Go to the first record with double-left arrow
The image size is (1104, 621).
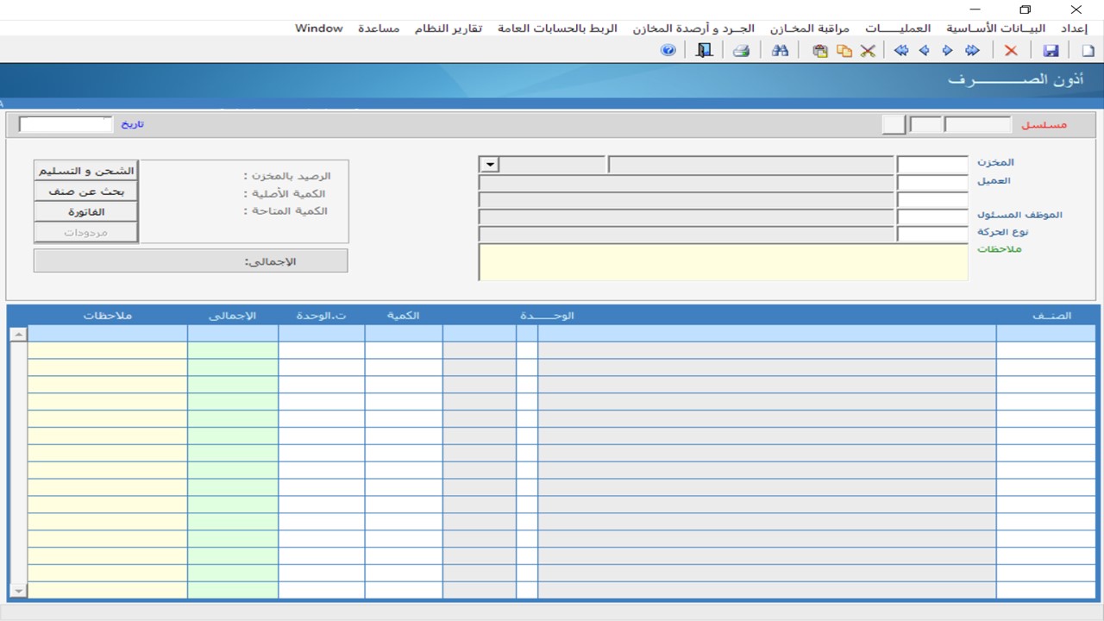pyautogui.click(x=901, y=51)
